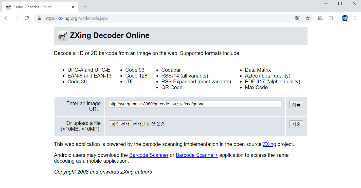Click the 'RSS-14 (all variants)' list item
This screenshot has height=188, width=361.
pyautogui.click(x=185, y=76)
